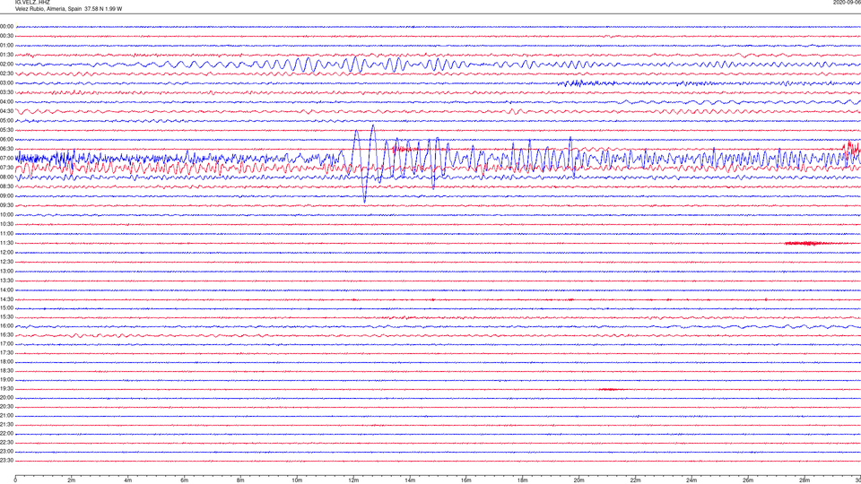Select the 14:00 trace time label
The image size is (861, 484).
coord(7,290)
